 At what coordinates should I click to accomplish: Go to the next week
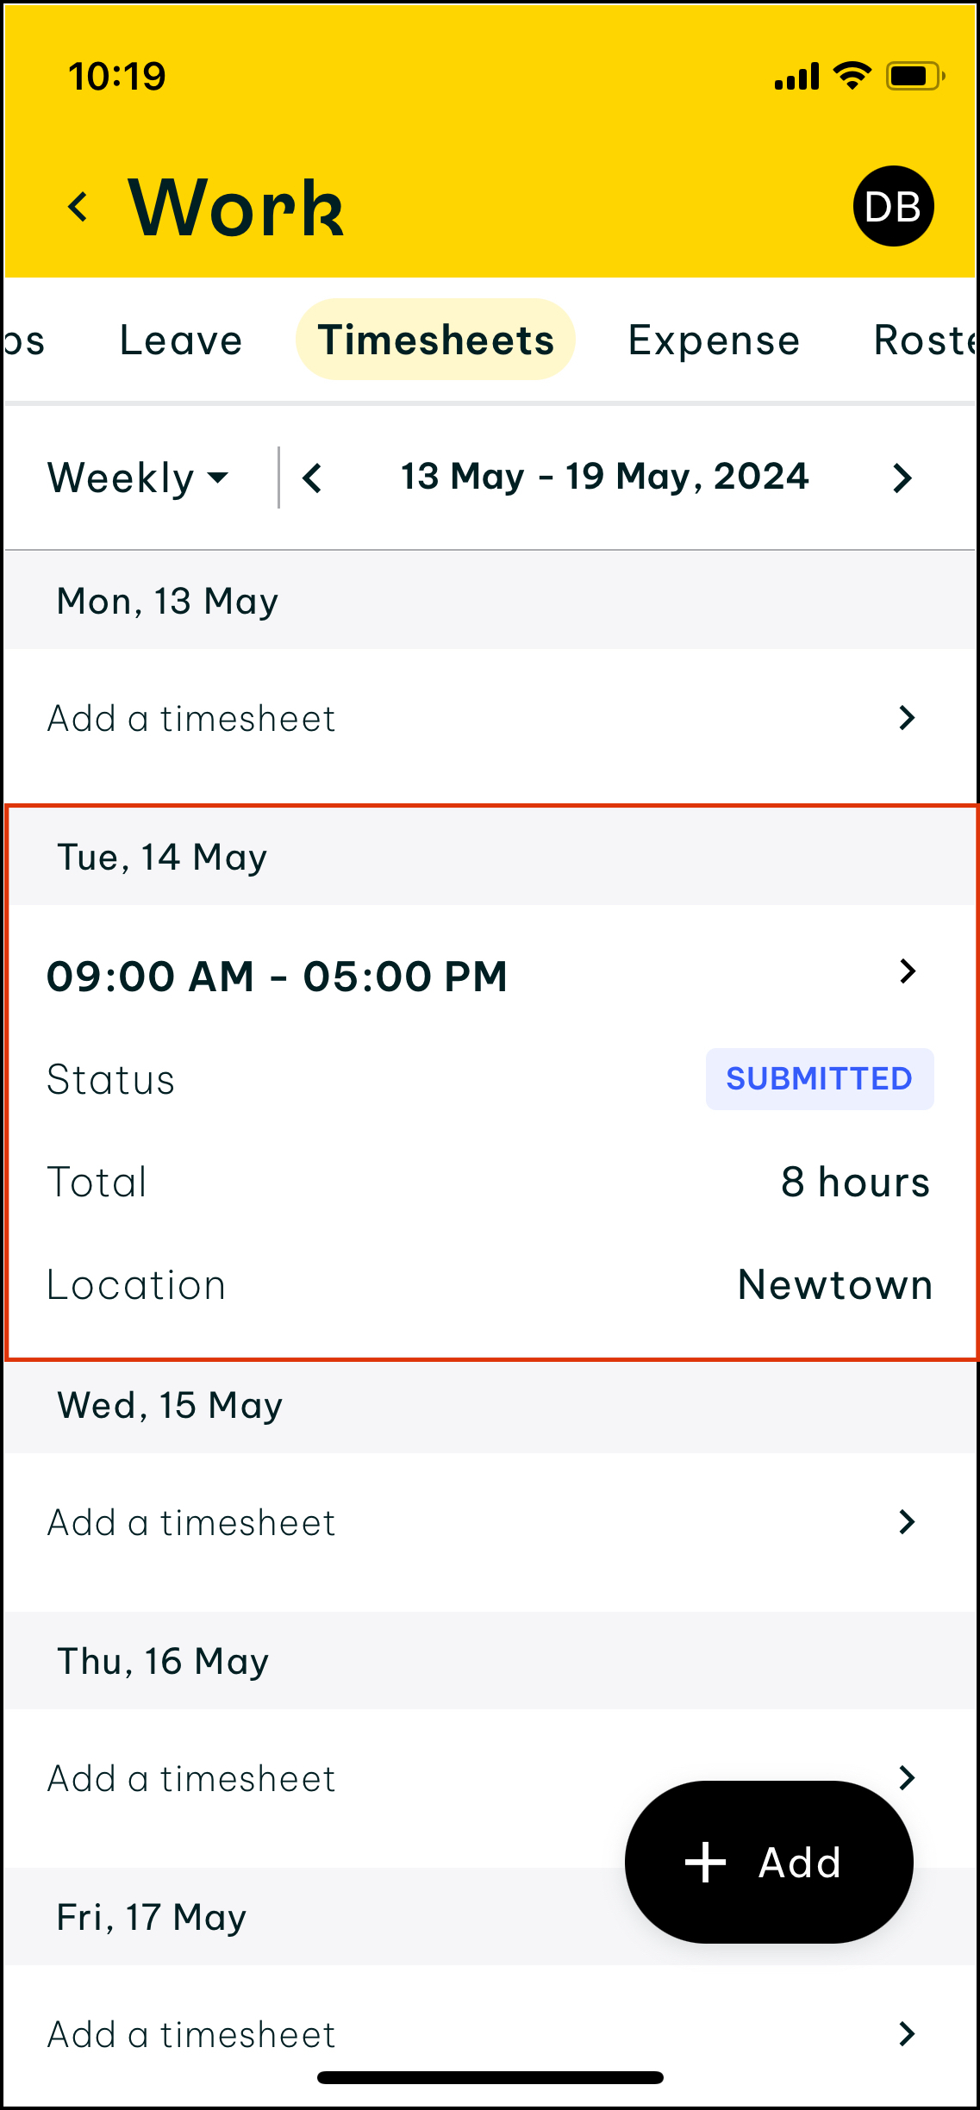[x=902, y=478]
